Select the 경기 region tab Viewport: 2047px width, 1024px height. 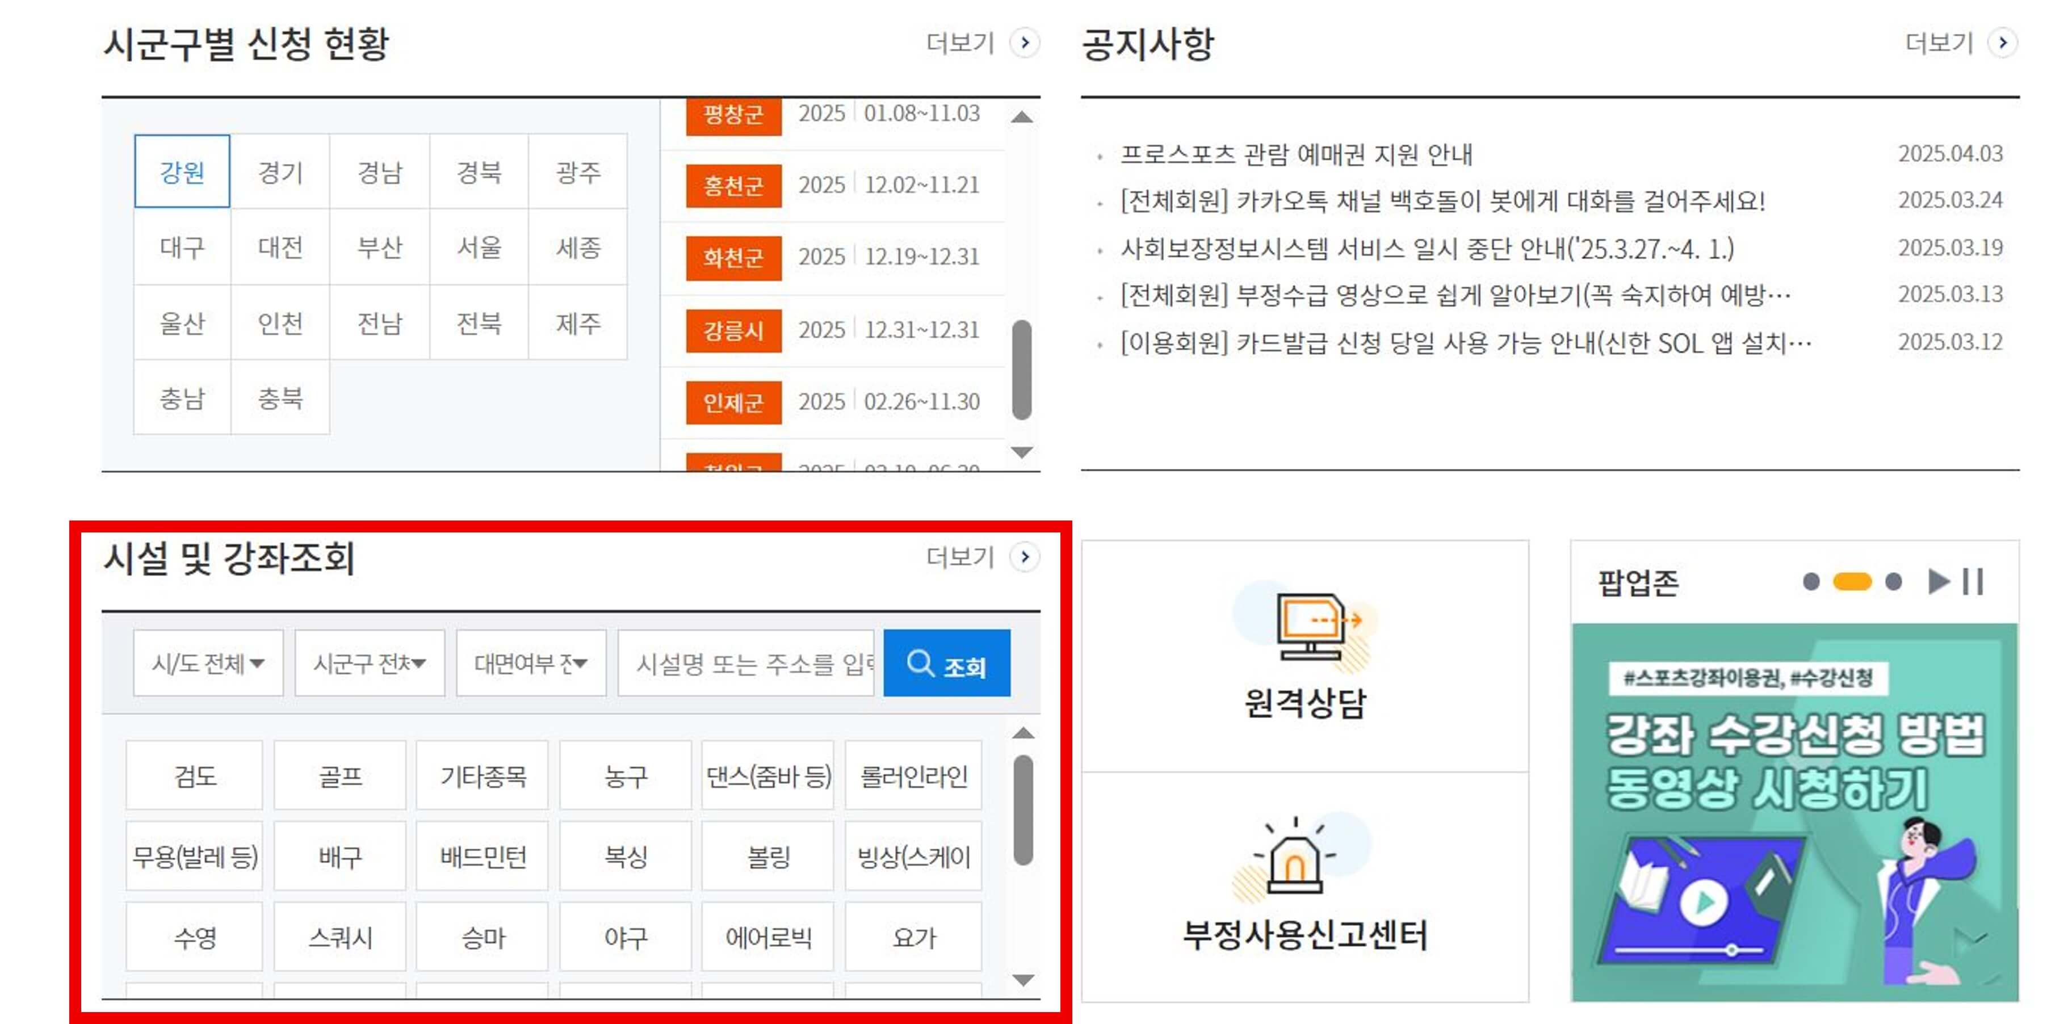tap(280, 171)
